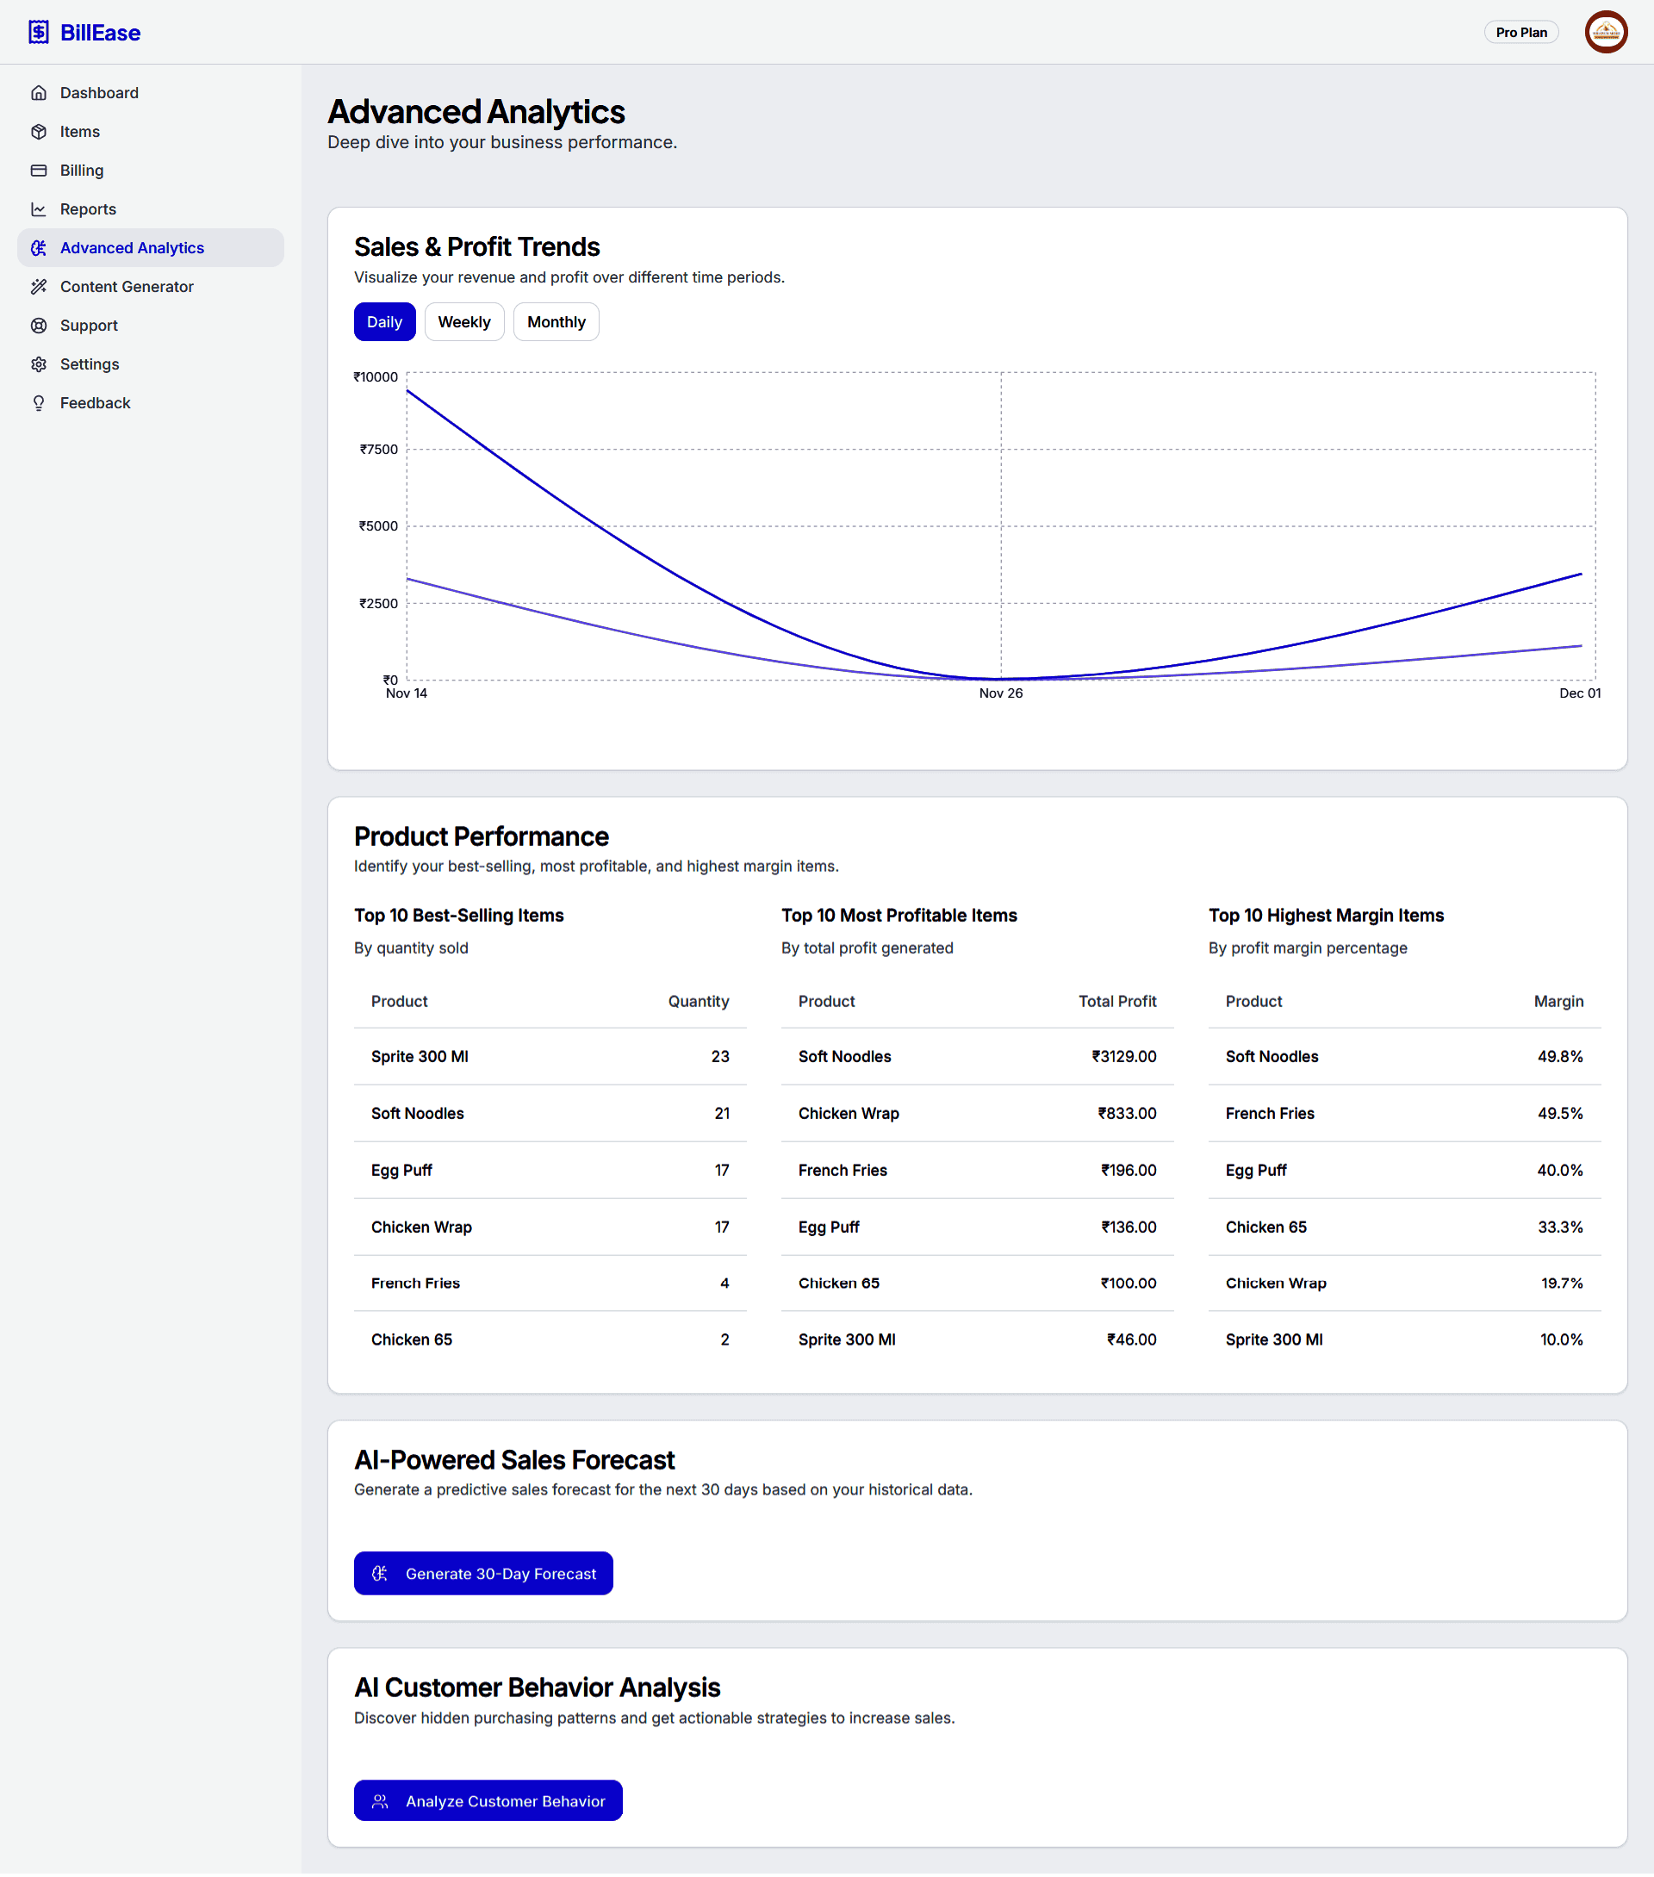Select the Items box icon
1654x1877 pixels.
pos(39,131)
